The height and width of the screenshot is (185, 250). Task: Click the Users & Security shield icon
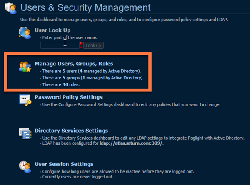pyautogui.click(x=11, y=8)
